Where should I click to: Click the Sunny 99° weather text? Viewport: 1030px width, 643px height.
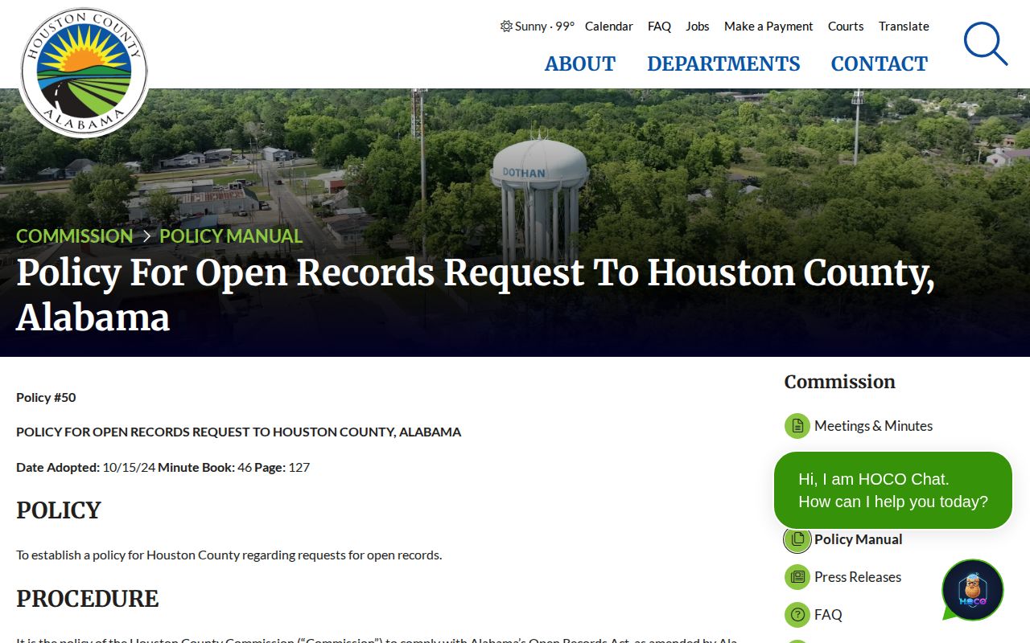click(545, 26)
